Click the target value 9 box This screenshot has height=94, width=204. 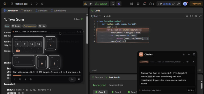click(x=50, y=45)
